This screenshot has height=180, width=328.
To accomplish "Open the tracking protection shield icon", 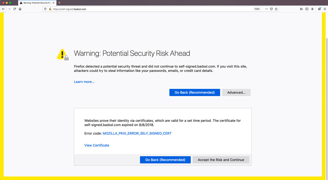I will (46, 9).
